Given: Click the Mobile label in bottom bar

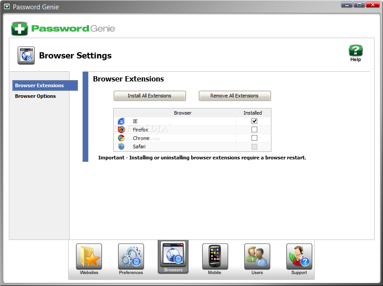Looking at the screenshot, I should point(214,273).
